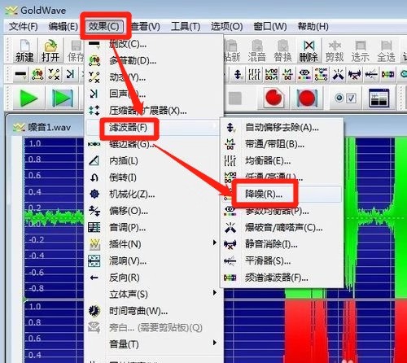This screenshot has width=407, height=363.
Task: Click the green Play button
Action: tap(28, 98)
